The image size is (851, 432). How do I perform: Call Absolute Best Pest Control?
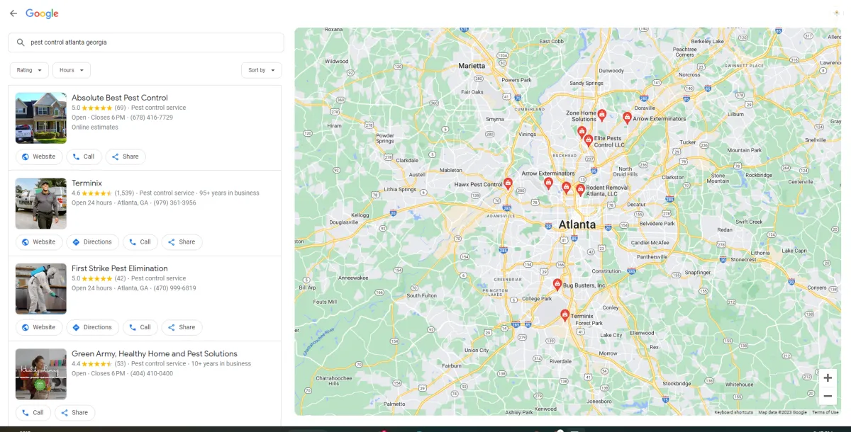point(84,157)
